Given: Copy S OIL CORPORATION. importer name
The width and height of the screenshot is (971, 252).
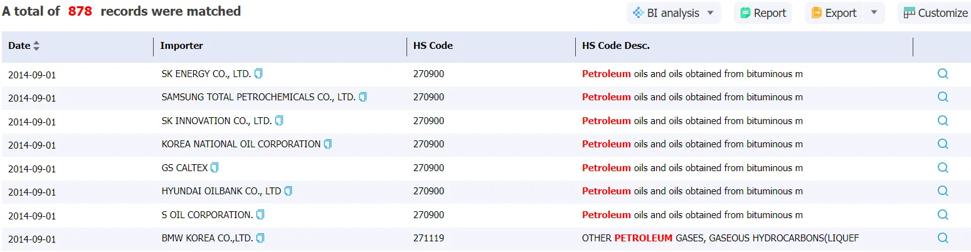Looking at the screenshot, I should click(260, 214).
